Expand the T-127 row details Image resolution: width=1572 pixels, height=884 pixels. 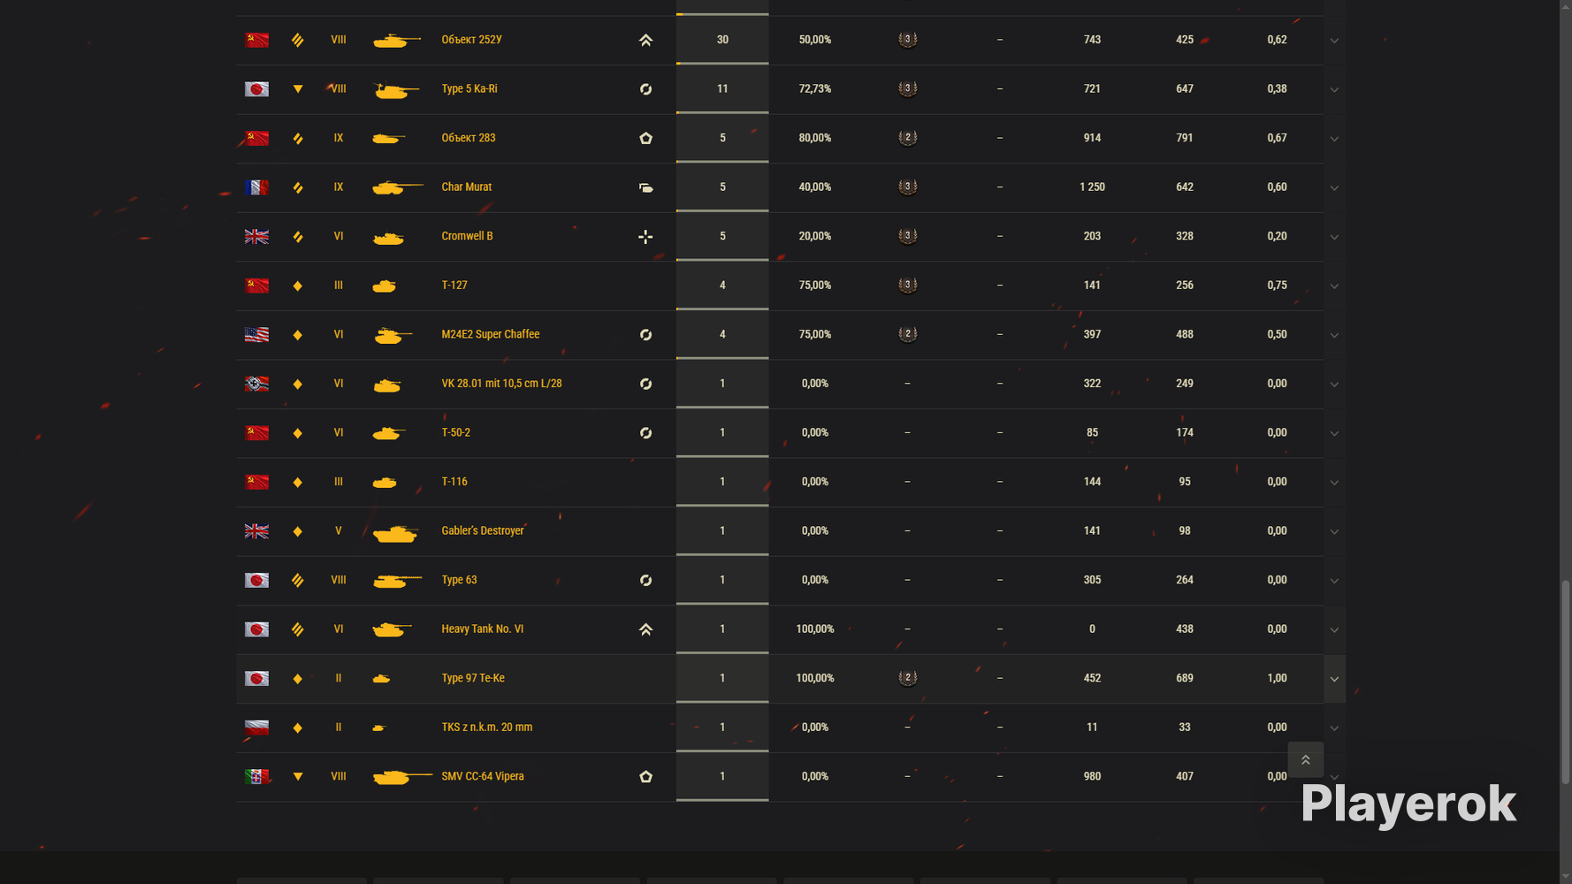tap(1334, 286)
